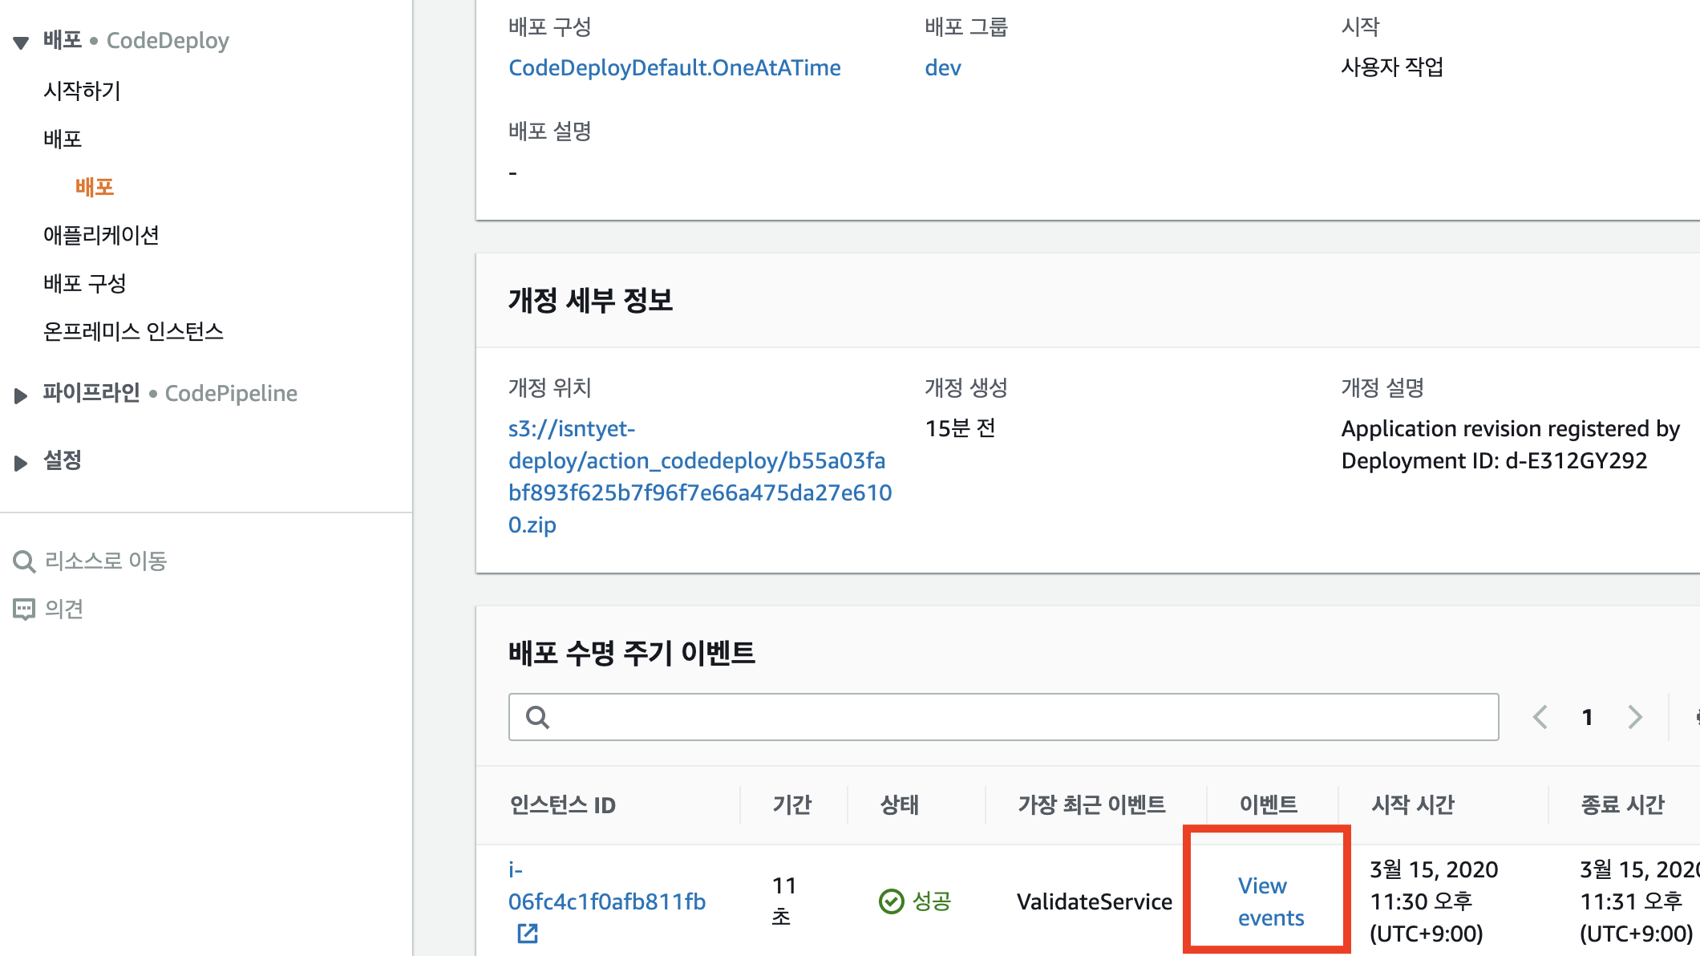The width and height of the screenshot is (1700, 956).
Task: Click the 설정 sidebar label
Action: (63, 460)
